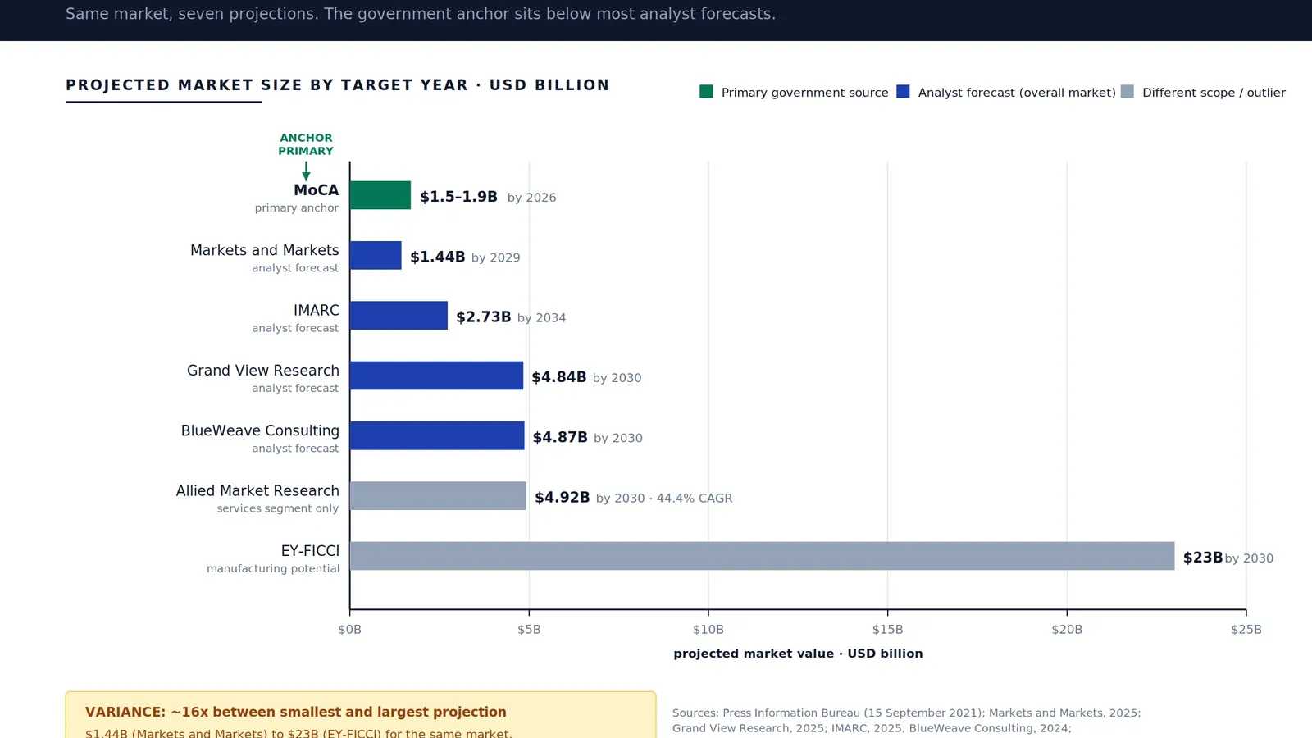
Task: Select the green MoCA bar
Action: [x=380, y=195]
